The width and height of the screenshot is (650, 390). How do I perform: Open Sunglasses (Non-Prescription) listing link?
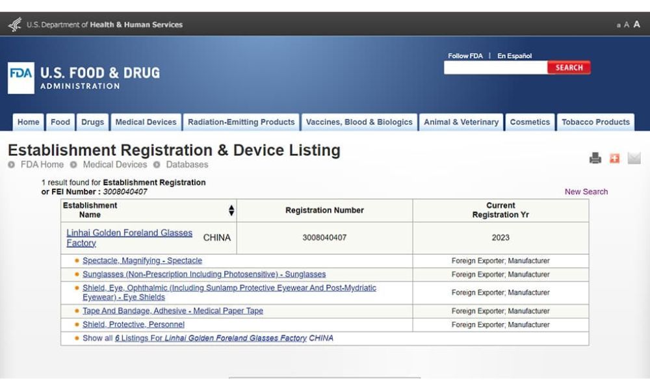click(x=204, y=274)
